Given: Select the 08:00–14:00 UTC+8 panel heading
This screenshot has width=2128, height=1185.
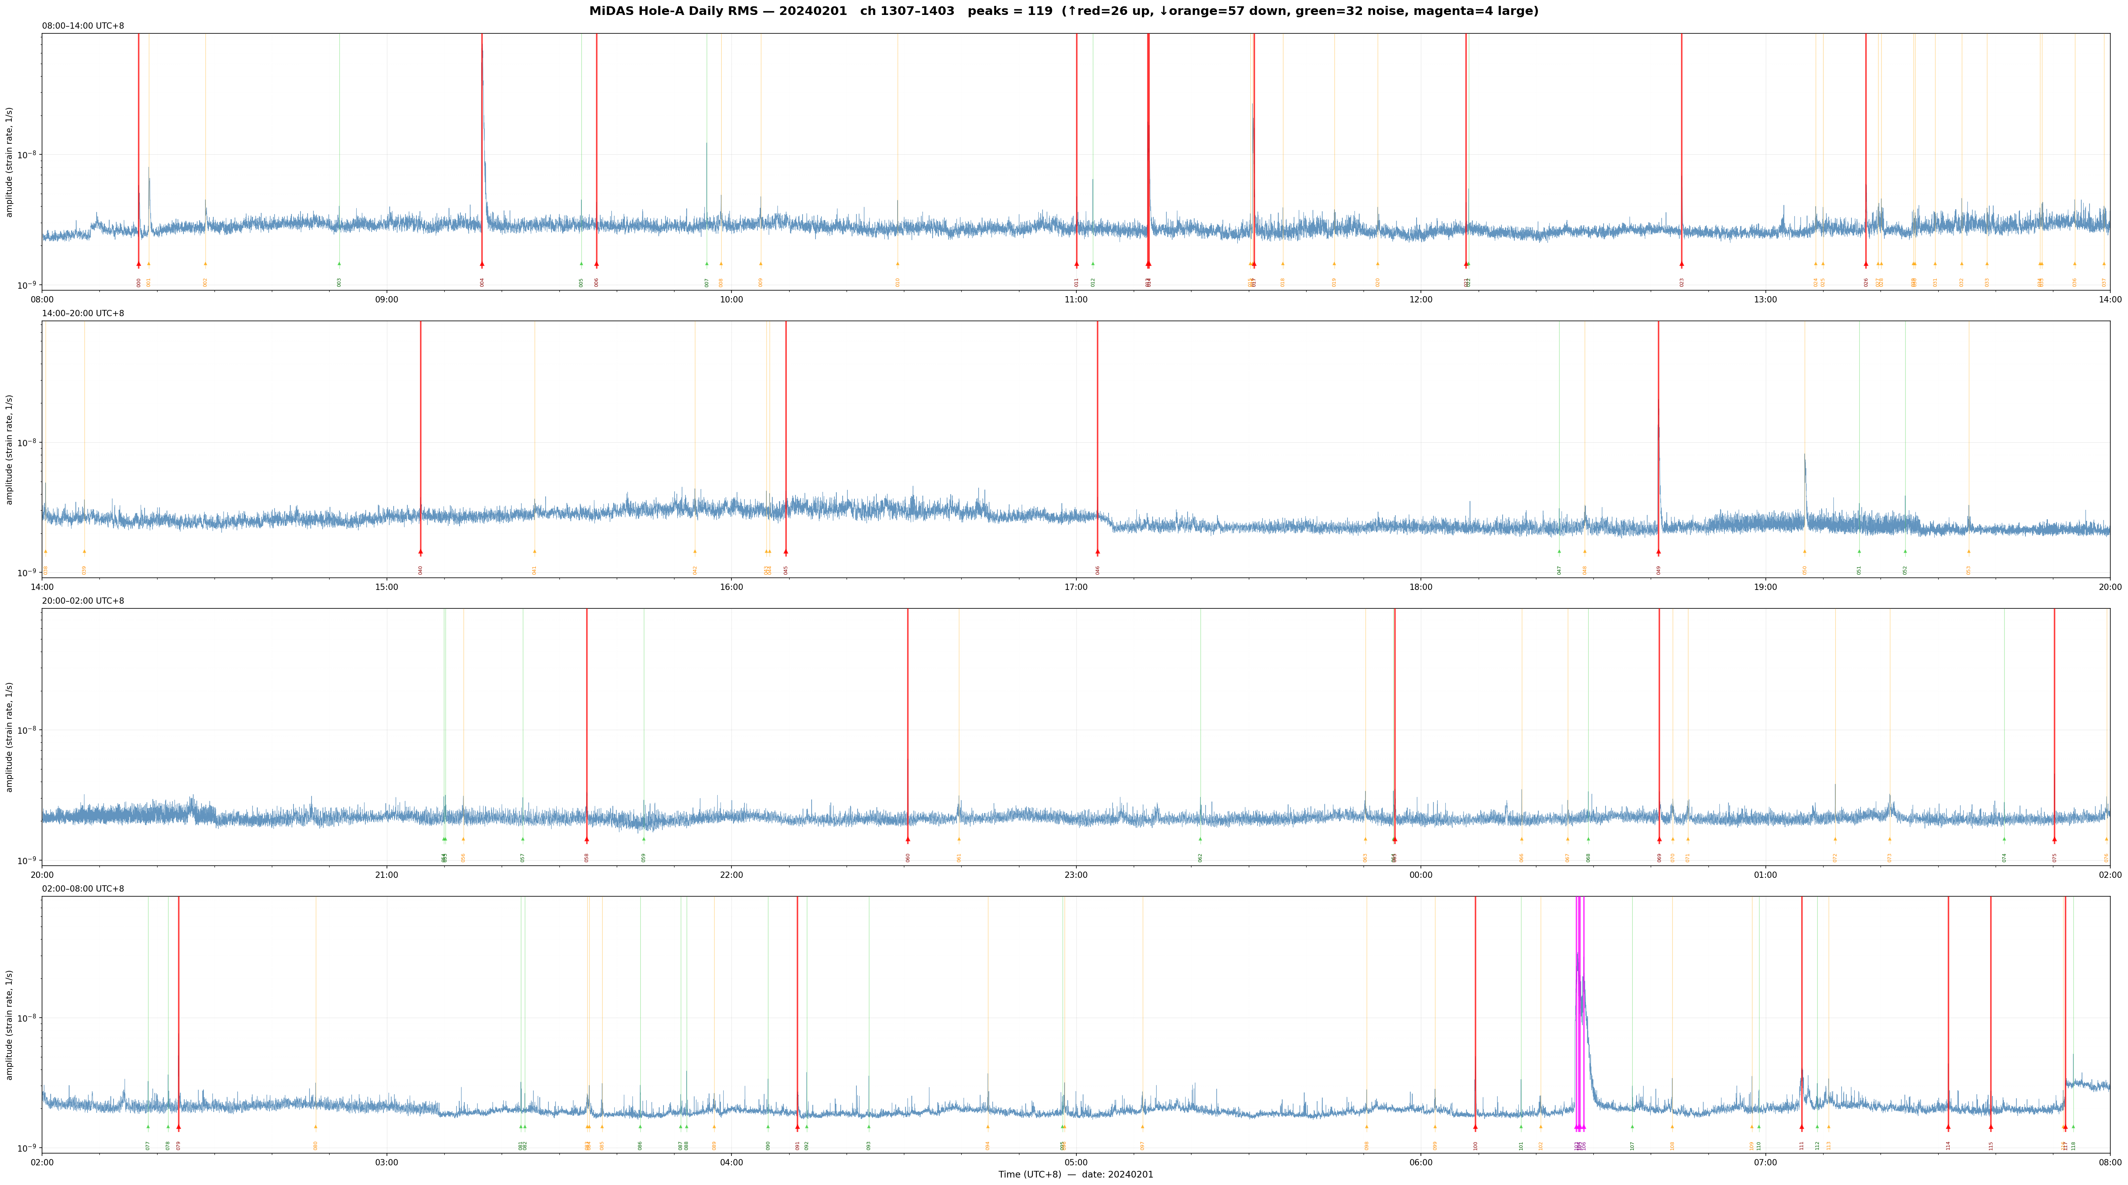Looking at the screenshot, I should tap(83, 26).
